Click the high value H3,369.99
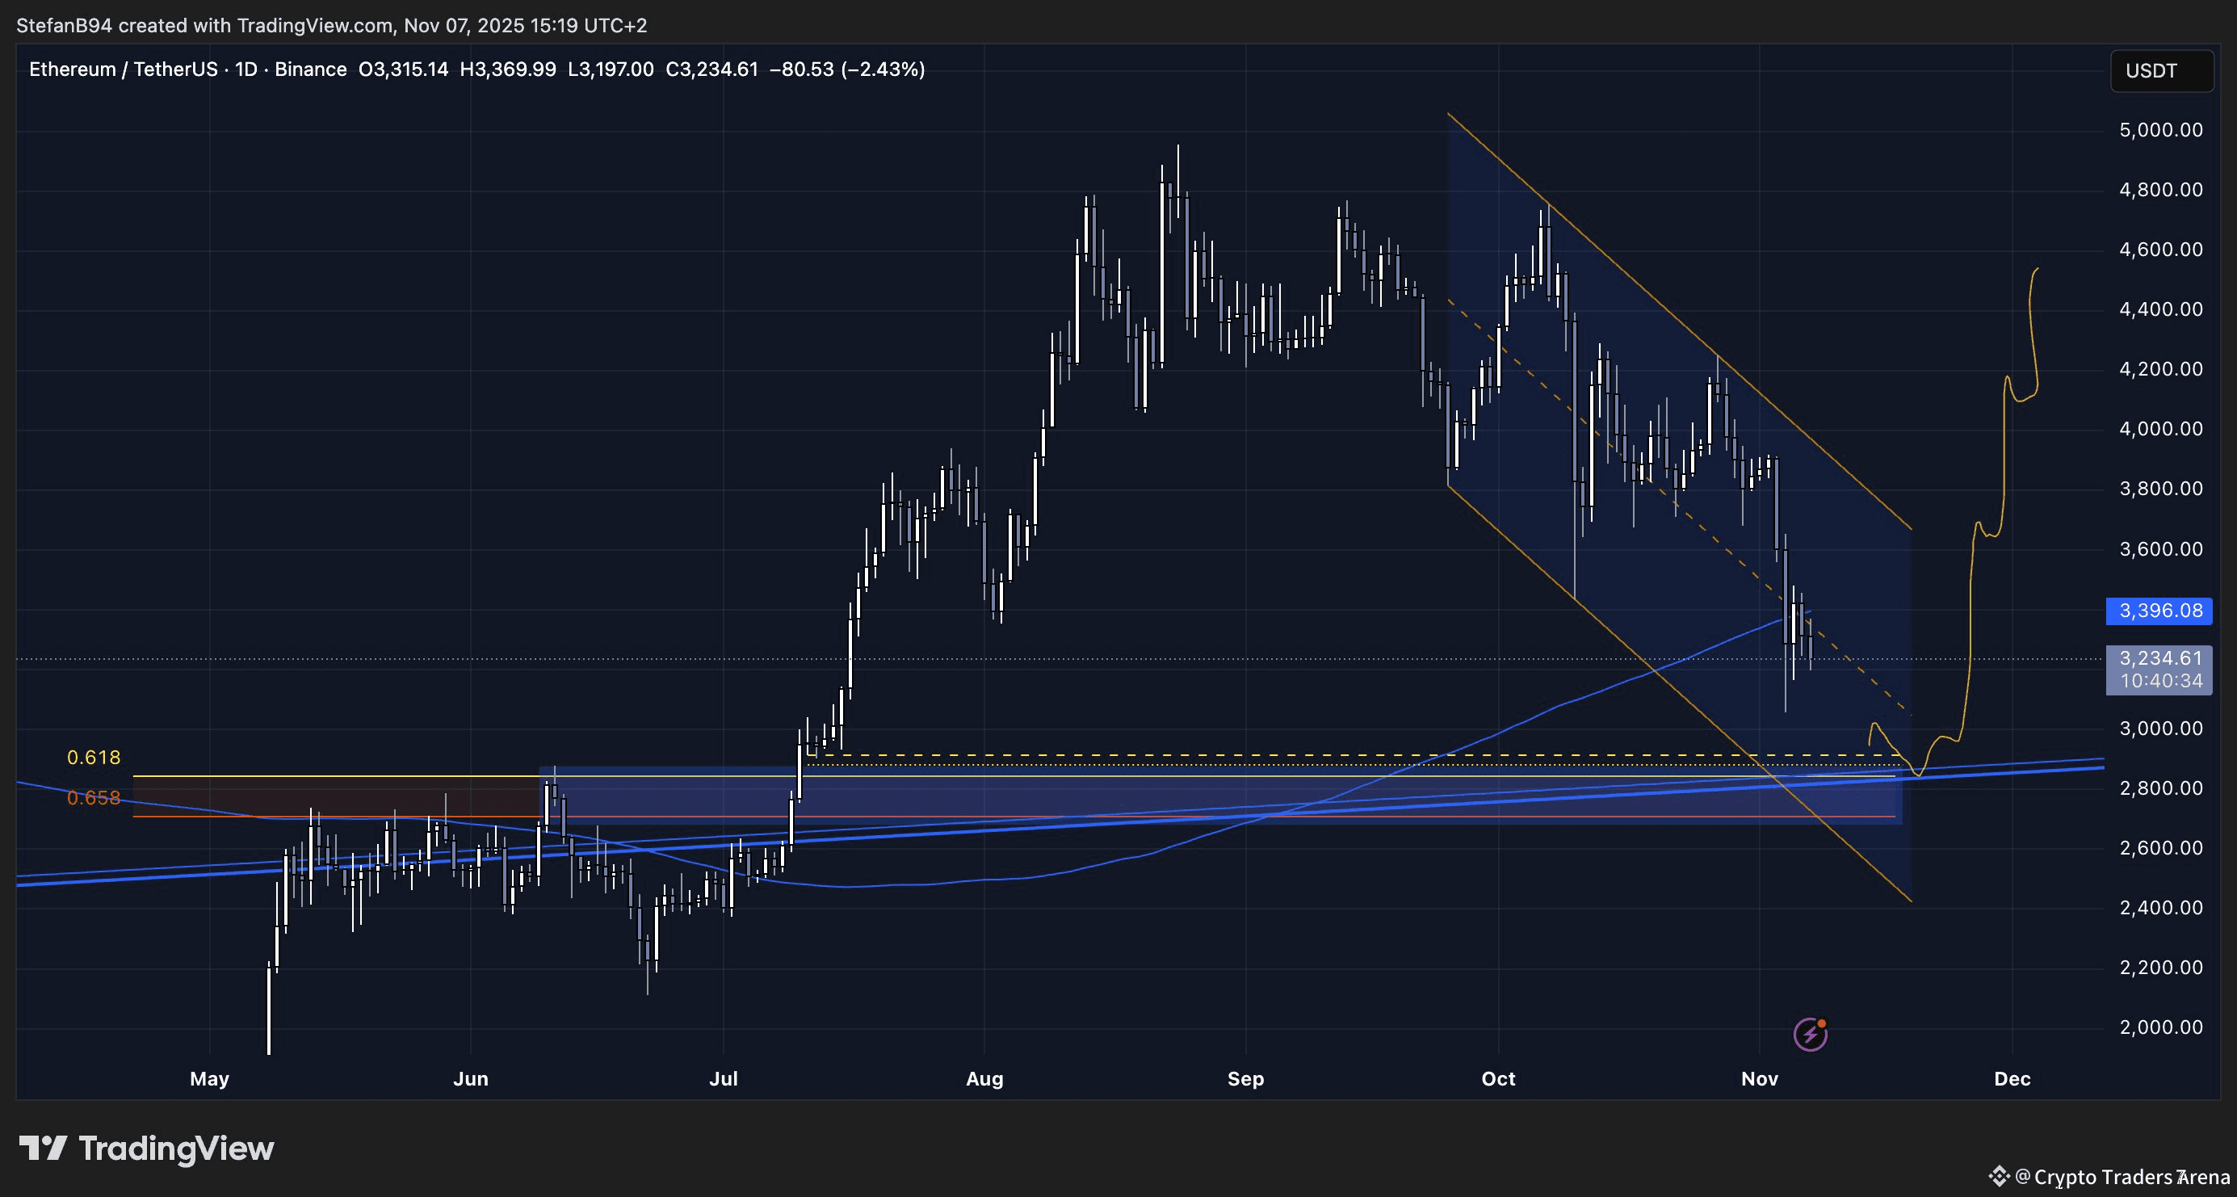The width and height of the screenshot is (2237, 1197). point(508,69)
